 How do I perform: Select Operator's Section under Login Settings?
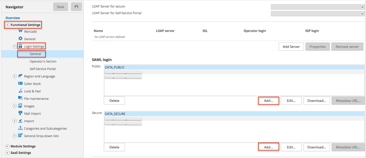[43, 62]
